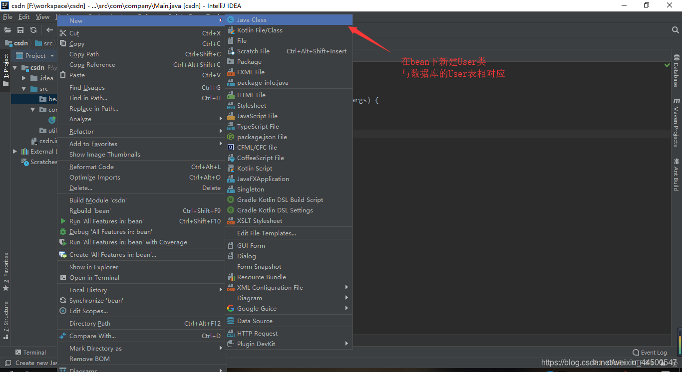Open the Refactor submenu
The image size is (682, 372).
pyautogui.click(x=140, y=131)
